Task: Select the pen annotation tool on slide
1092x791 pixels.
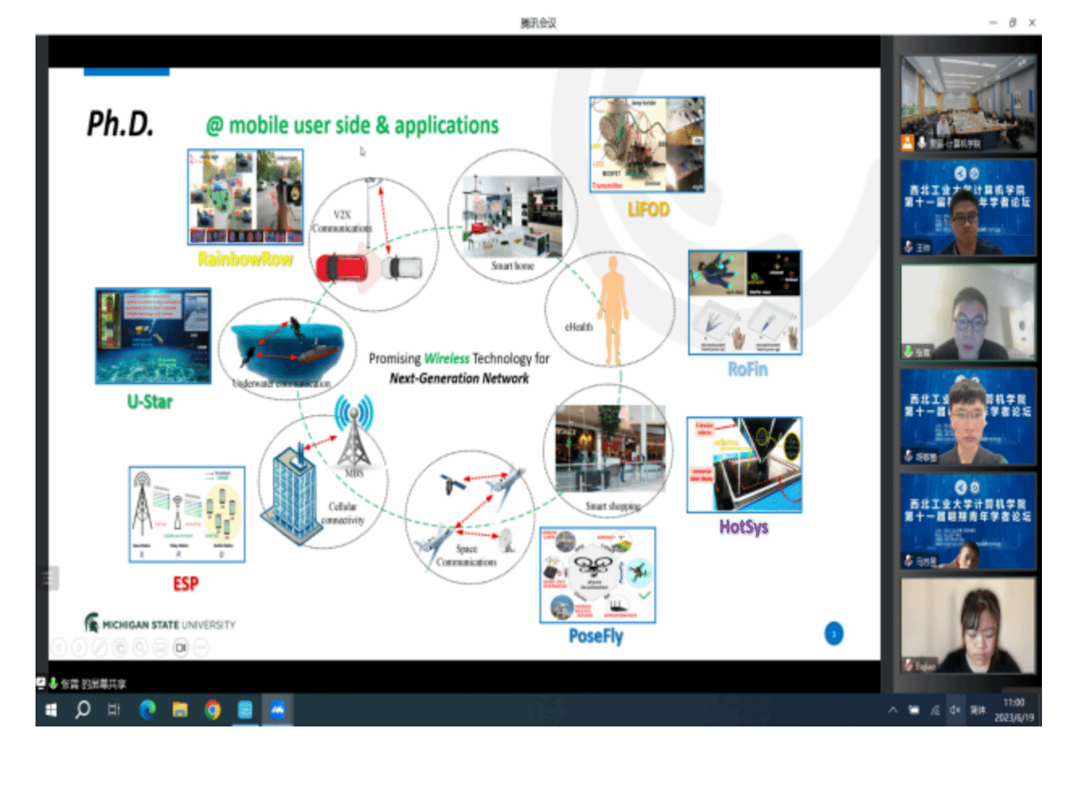Action: [99, 647]
